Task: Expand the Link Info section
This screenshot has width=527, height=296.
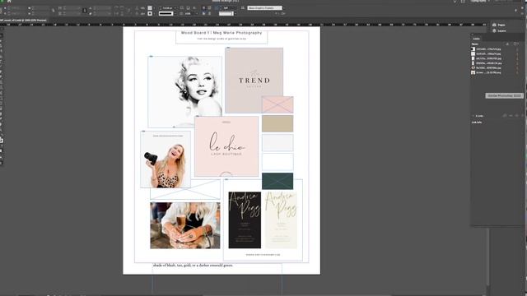Action: (x=477, y=123)
